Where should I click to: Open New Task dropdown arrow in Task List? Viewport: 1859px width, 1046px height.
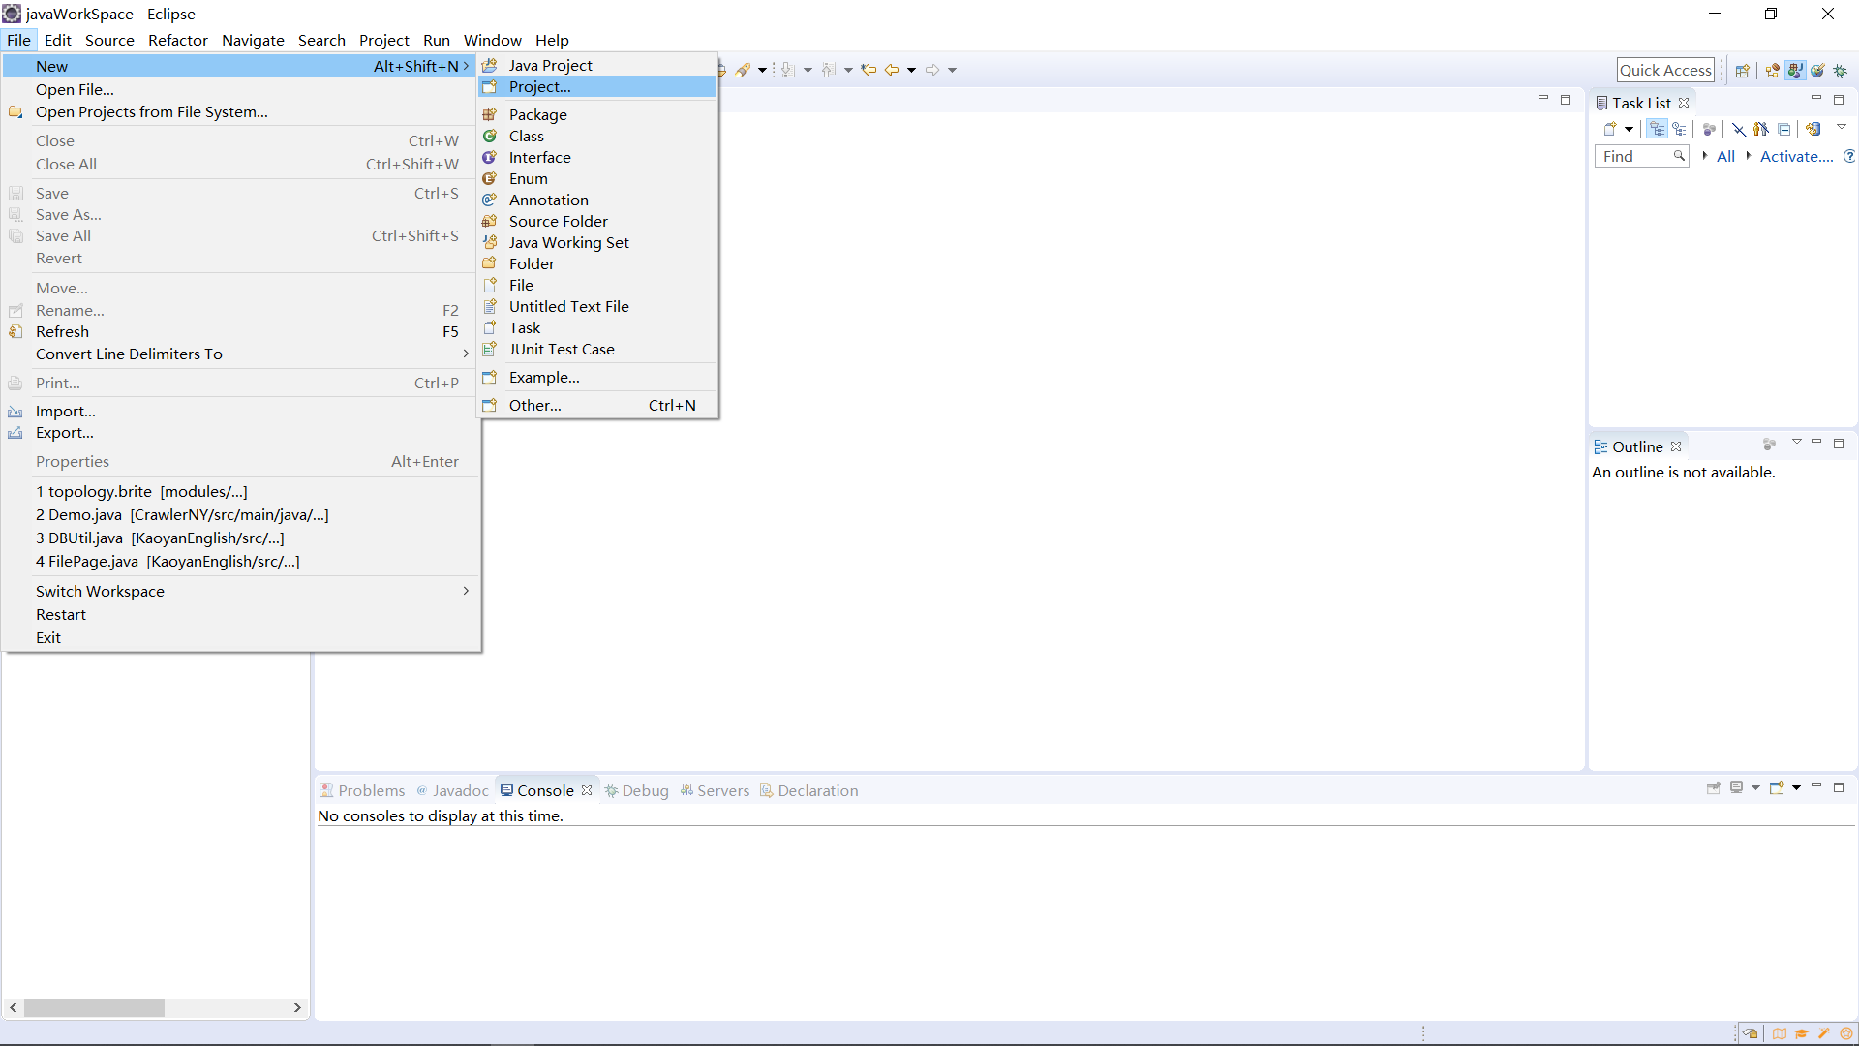point(1630,129)
